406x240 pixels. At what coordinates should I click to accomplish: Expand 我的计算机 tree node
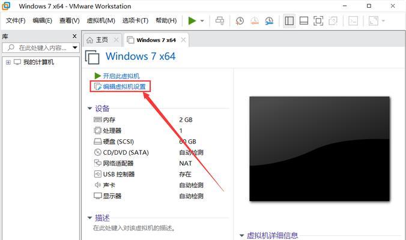(8, 62)
